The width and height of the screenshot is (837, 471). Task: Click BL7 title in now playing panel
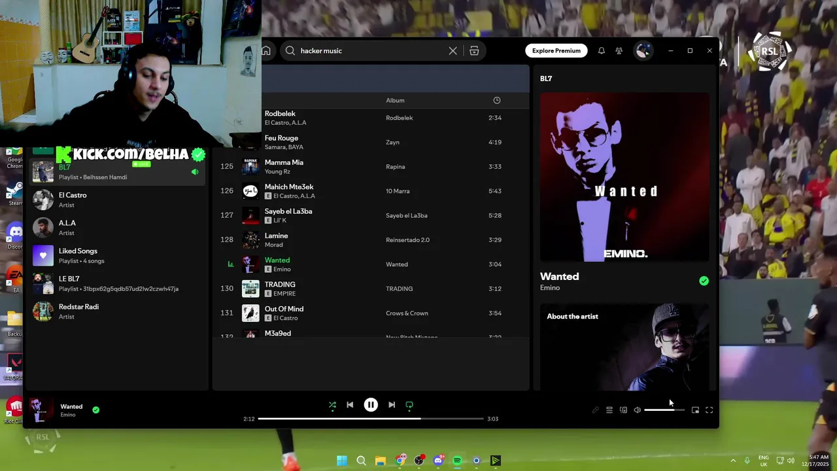coord(546,78)
